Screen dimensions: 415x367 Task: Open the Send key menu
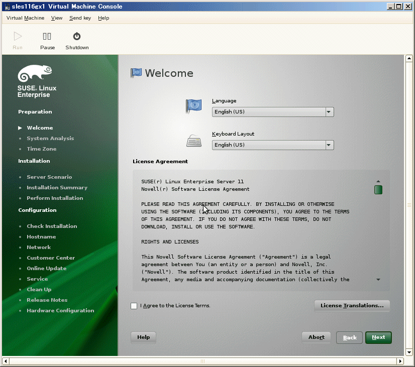[80, 18]
